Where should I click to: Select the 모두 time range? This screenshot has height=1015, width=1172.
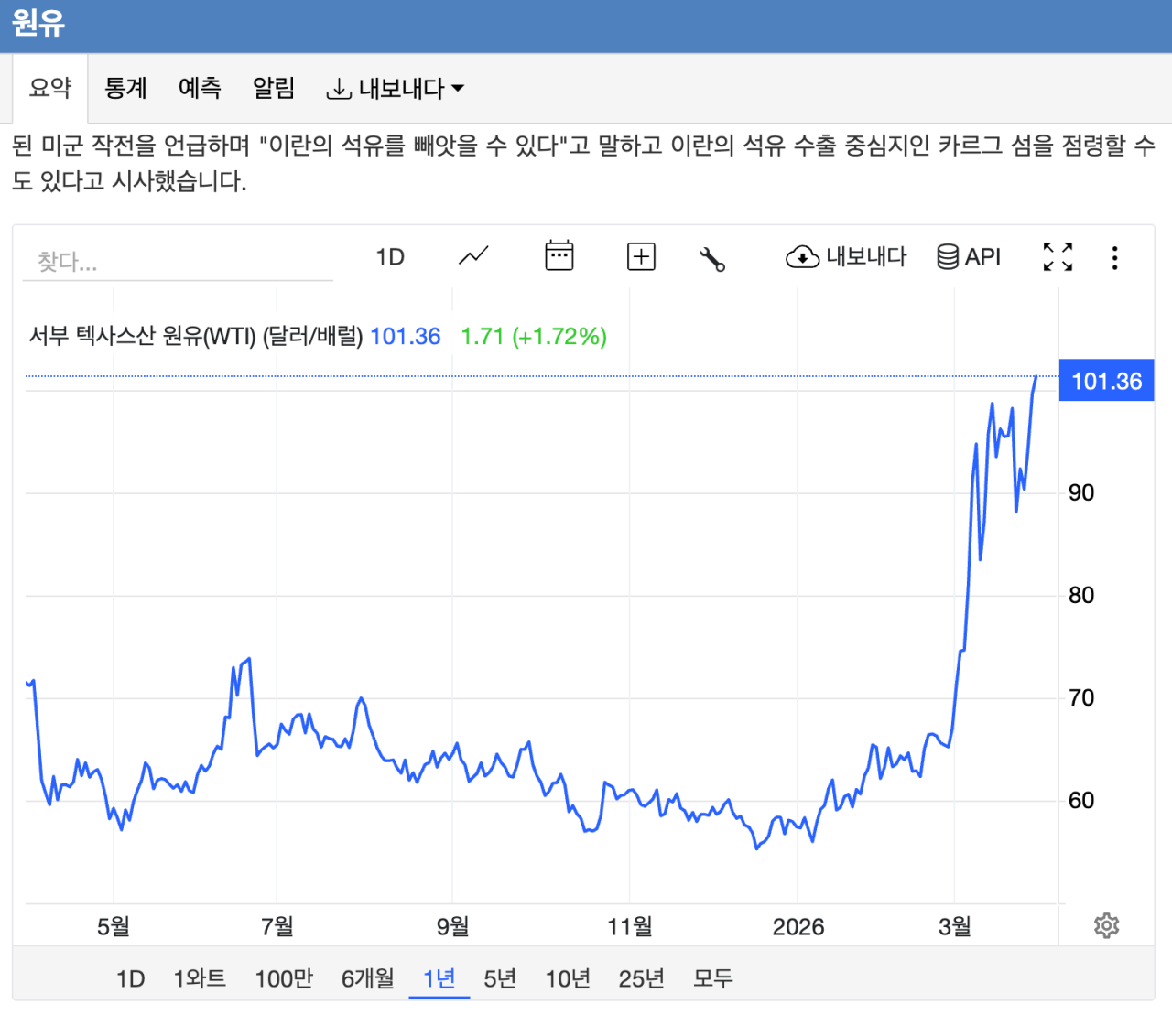click(x=712, y=979)
